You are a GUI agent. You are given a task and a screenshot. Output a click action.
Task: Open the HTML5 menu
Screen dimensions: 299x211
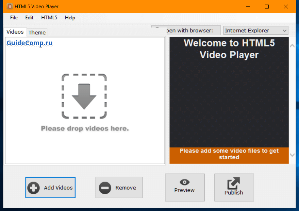[49, 18]
